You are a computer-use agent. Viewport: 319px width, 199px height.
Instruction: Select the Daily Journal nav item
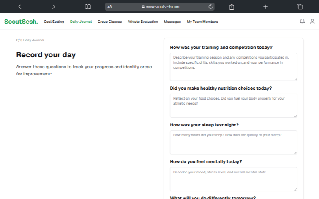click(81, 22)
